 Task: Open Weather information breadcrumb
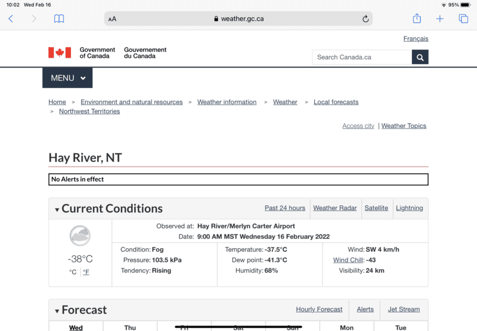(x=227, y=102)
